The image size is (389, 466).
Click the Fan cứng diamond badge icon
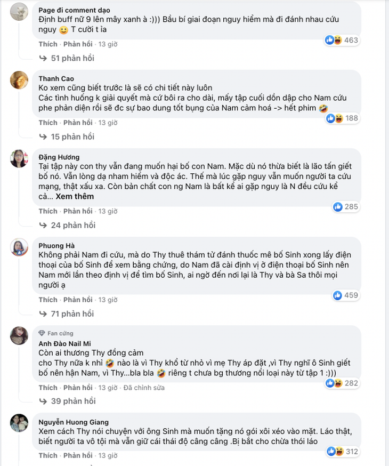(42, 333)
